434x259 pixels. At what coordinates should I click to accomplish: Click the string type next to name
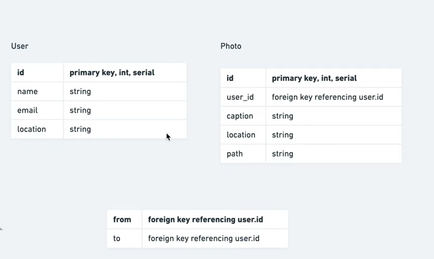[x=125, y=91]
